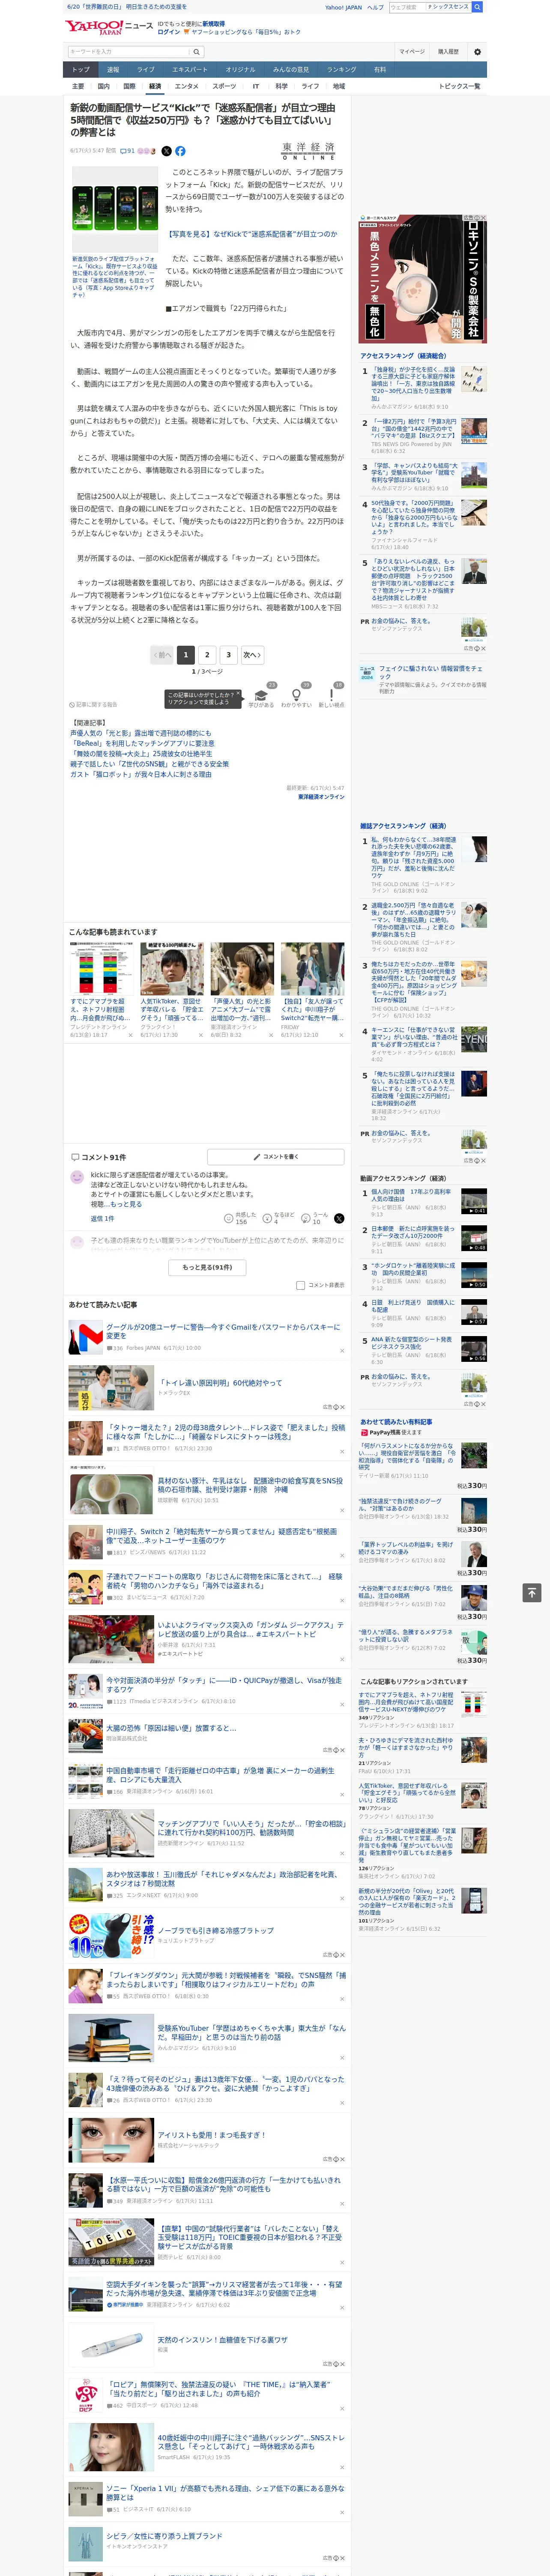This screenshot has height=2576, width=550.
Task: Click the 東洋経済 ONLINE logo
Action: (308, 151)
